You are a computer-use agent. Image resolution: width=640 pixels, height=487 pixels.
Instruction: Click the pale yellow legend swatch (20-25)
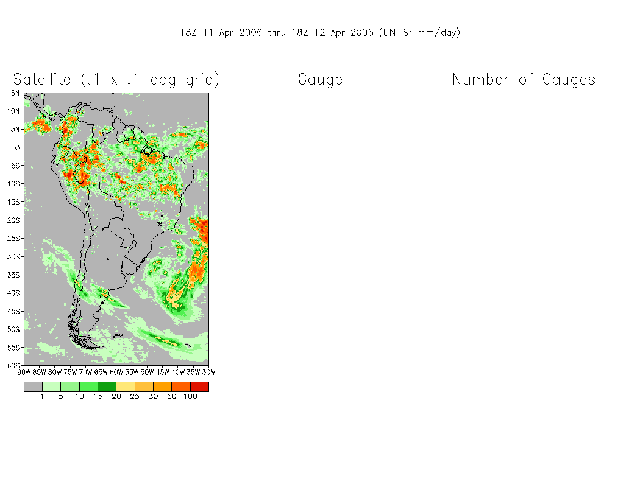(126, 387)
